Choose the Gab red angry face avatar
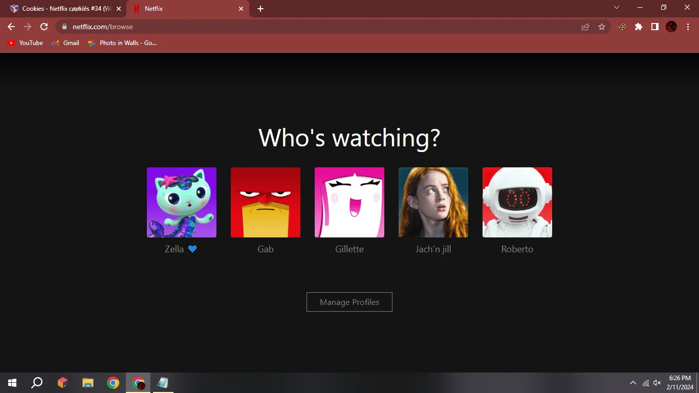This screenshot has height=393, width=699. coord(266,202)
